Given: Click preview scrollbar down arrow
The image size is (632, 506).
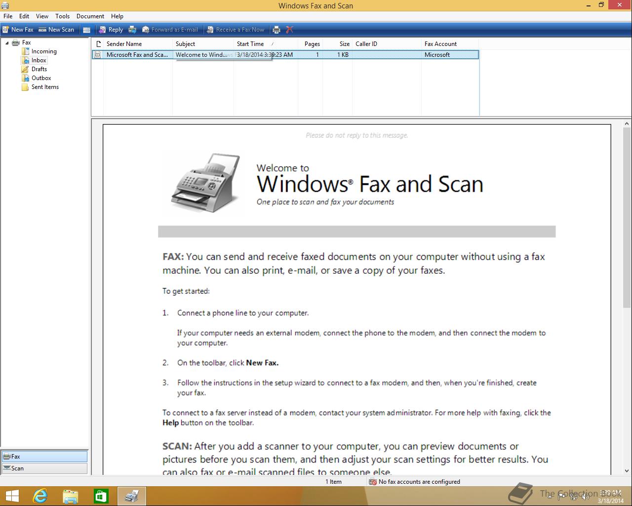Looking at the screenshot, I should pos(627,471).
